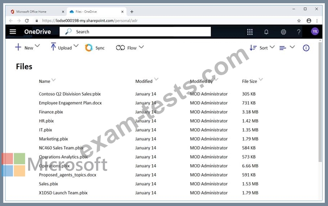The width and height of the screenshot is (328, 206).
Task: Expand the New dropdown
Action: (37, 46)
